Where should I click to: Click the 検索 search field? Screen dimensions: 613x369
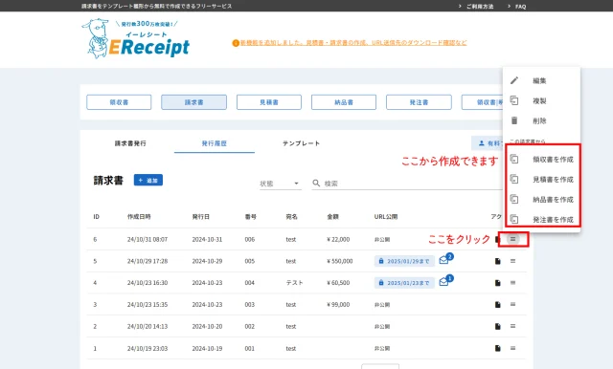(x=406, y=184)
